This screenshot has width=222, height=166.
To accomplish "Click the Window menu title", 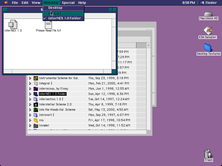I will 51,3.
